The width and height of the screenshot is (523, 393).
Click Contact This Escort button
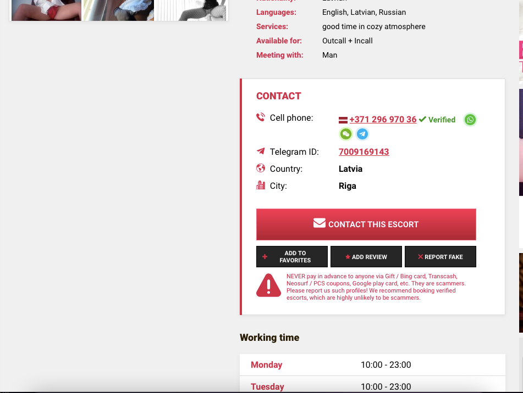(366, 224)
